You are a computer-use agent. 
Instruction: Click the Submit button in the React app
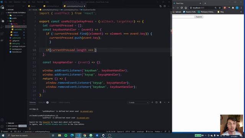coord(199,17)
